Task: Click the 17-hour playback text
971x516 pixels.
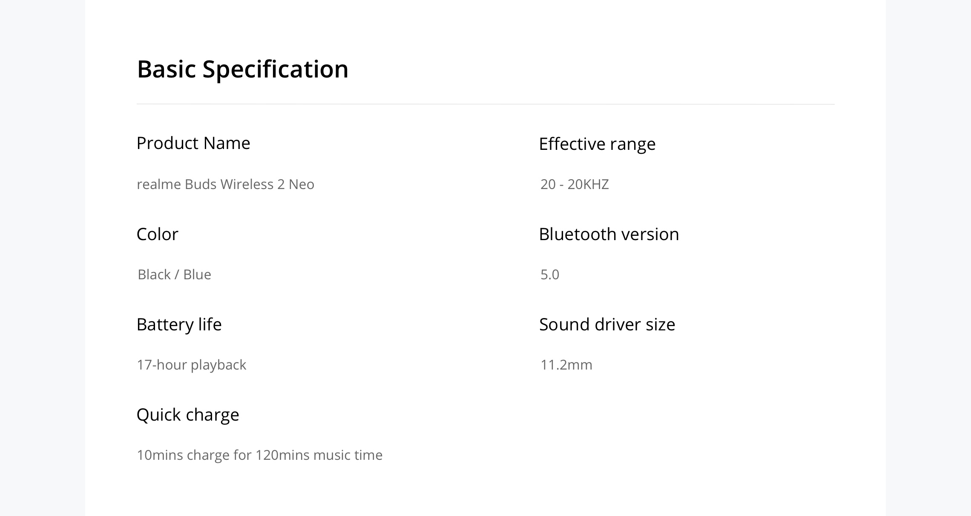Action: click(x=191, y=365)
